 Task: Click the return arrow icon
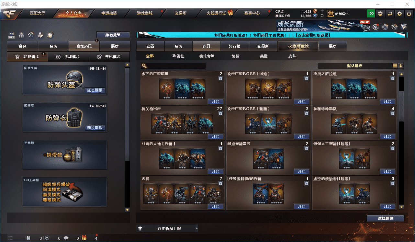click(x=390, y=14)
